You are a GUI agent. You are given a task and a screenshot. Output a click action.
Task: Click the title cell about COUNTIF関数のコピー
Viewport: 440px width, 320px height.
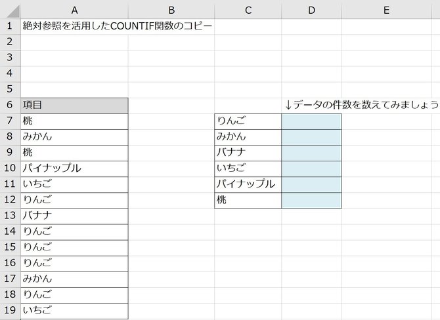point(118,26)
